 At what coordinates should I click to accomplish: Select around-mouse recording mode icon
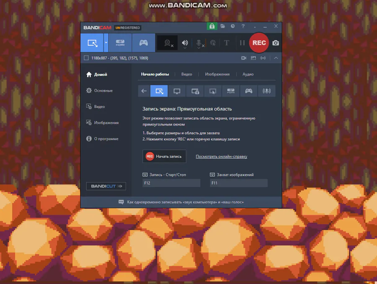213,91
